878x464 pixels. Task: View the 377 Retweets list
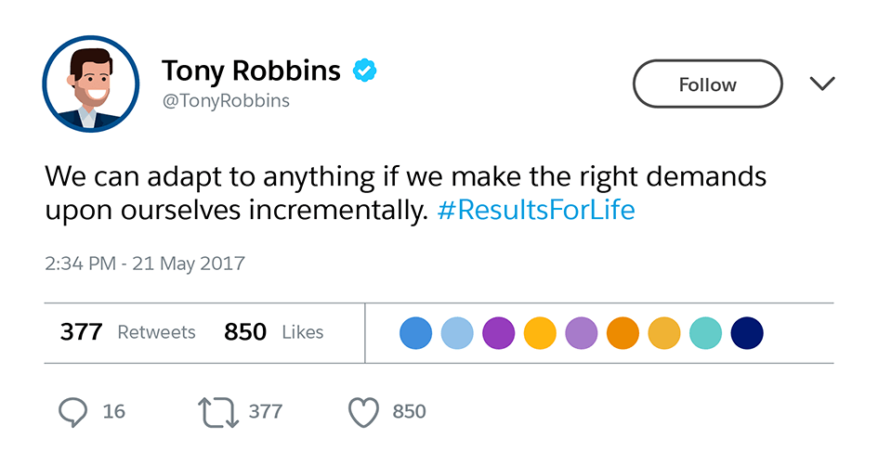tap(128, 332)
